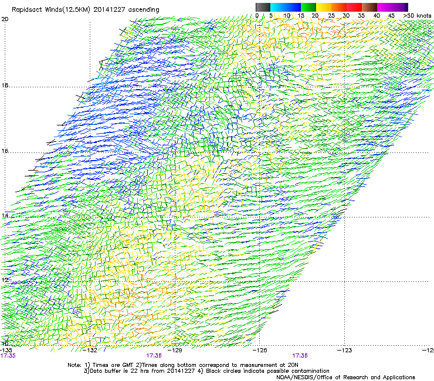Select the latitude 20 axis label
434x381 pixels.
(5, 19)
